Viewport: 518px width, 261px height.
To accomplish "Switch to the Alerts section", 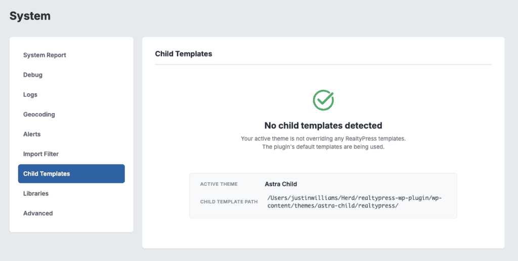I will pos(32,134).
